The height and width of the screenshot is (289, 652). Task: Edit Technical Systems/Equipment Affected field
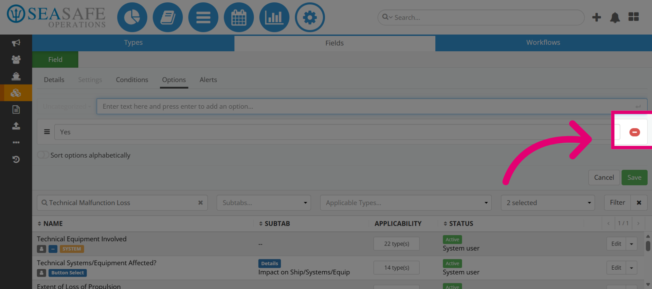click(x=616, y=268)
